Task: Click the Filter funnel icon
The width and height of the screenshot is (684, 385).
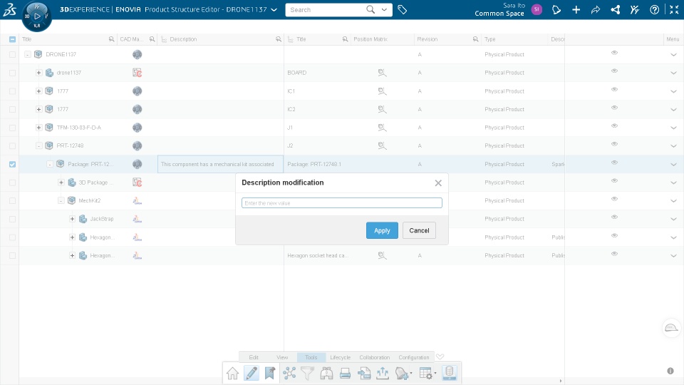Action: pos(308,373)
